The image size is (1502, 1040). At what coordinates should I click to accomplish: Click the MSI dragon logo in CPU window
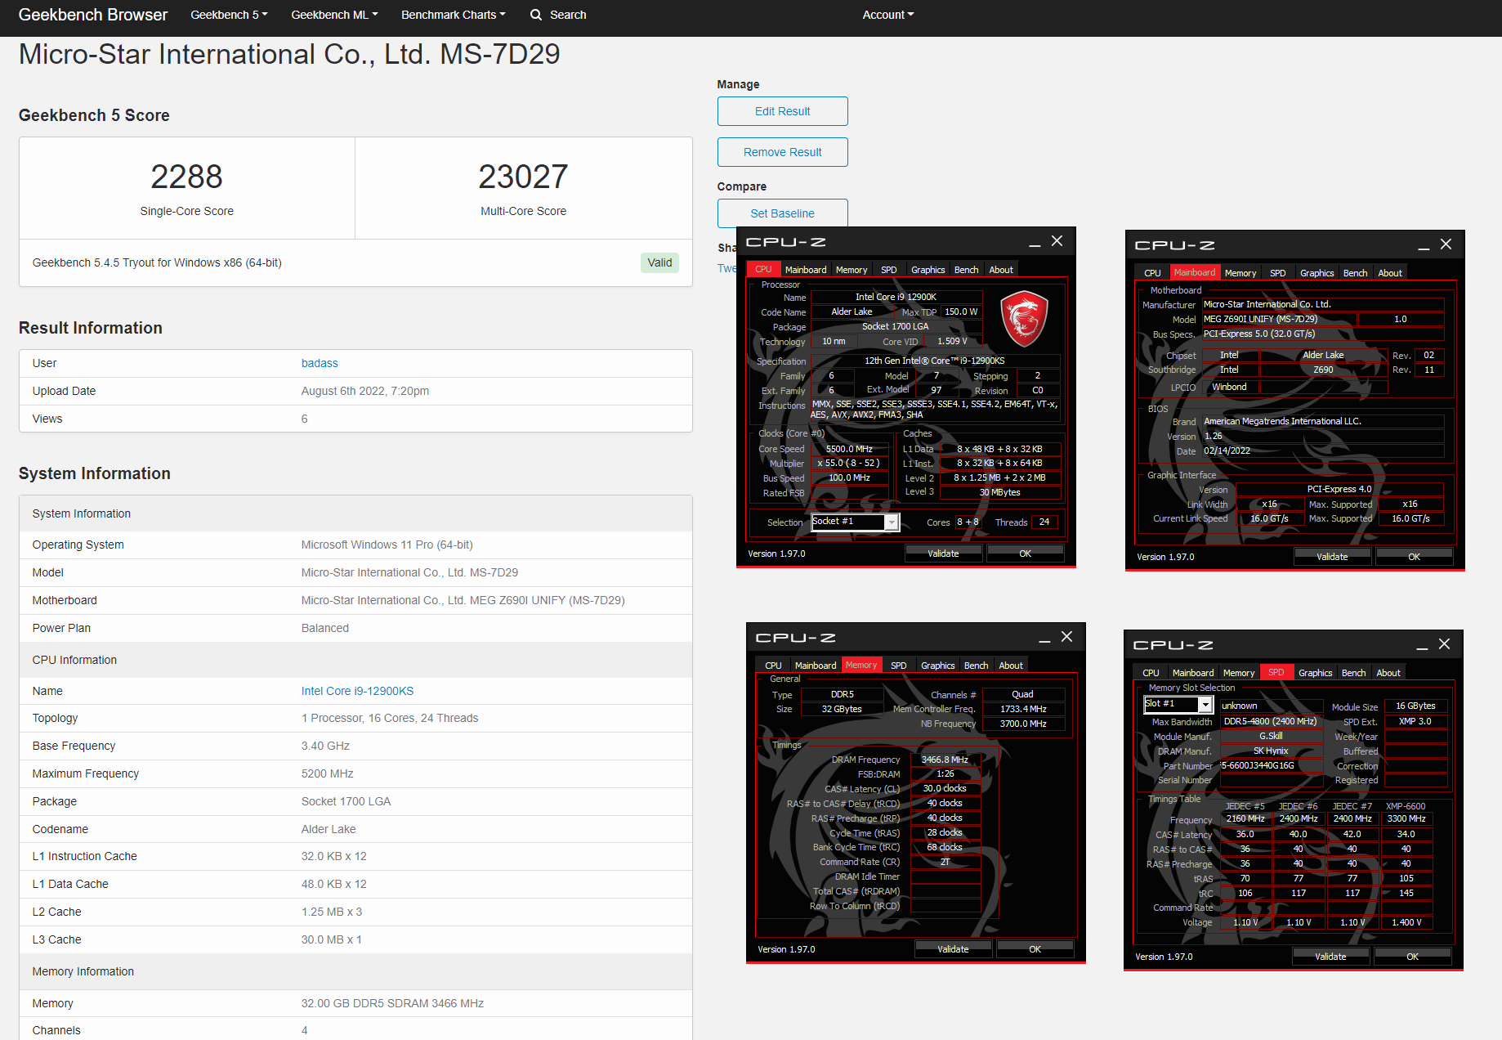[x=1024, y=318]
